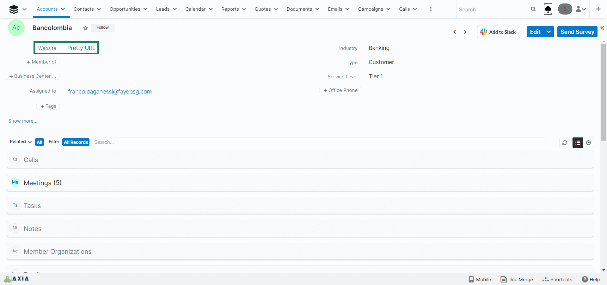The image size is (607, 285).
Task: Expand the Meetings (5) subpanel
Action: point(300,183)
